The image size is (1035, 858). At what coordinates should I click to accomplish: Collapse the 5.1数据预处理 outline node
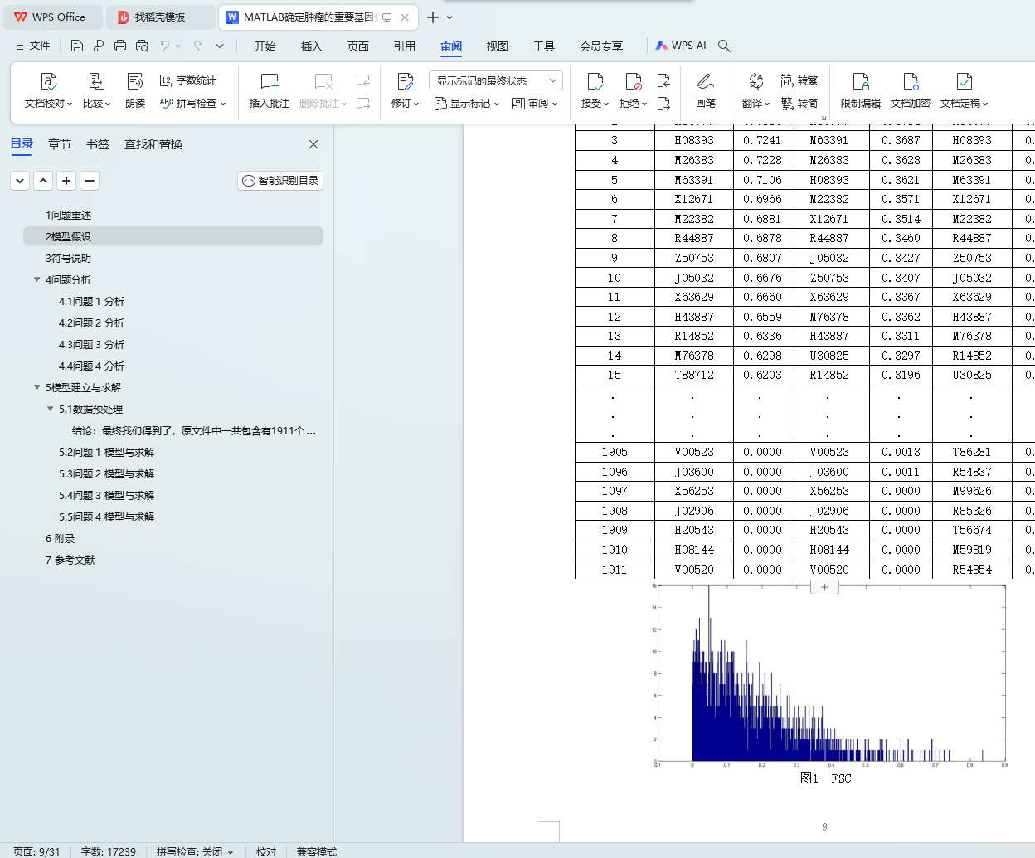coord(50,409)
